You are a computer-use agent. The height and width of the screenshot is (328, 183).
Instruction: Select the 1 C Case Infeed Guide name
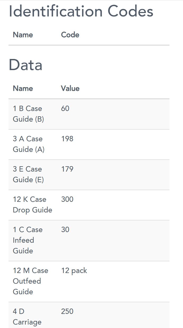28,240
